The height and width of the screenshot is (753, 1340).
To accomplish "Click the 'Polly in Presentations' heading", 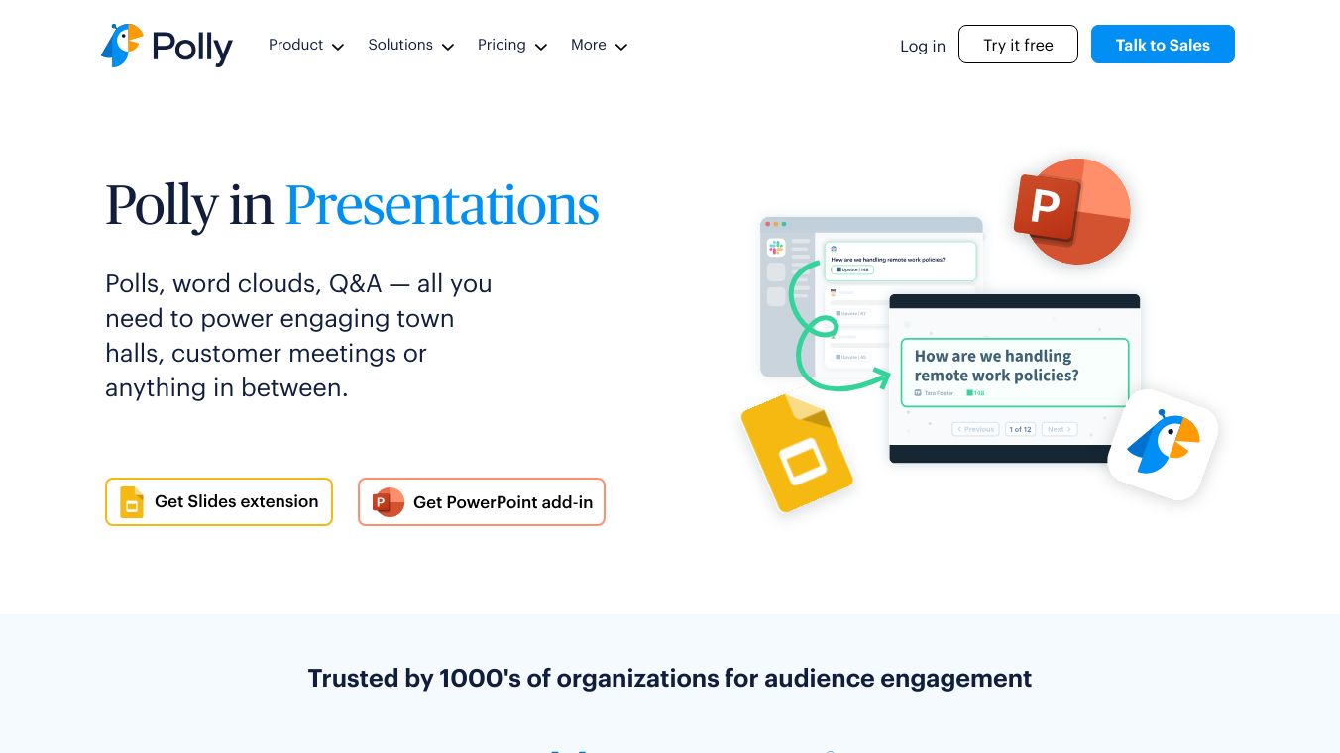I will coord(352,205).
